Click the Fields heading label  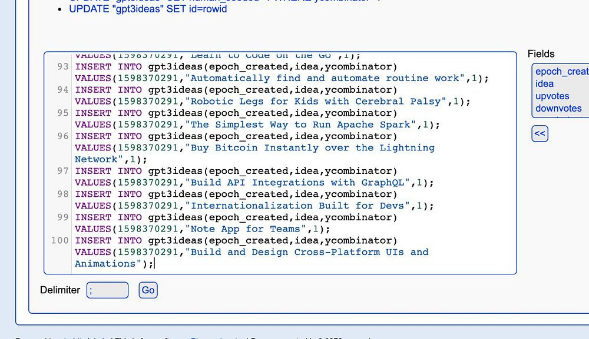tap(541, 54)
